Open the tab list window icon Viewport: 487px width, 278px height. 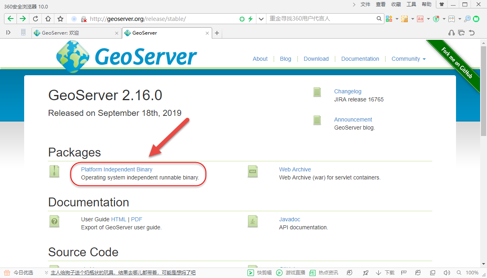[x=462, y=33]
